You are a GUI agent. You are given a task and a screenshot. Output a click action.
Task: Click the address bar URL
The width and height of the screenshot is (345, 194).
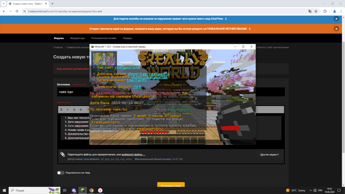click(x=65, y=11)
